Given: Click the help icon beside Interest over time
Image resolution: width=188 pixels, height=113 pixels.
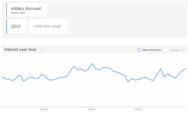Looking at the screenshot, I should [x=42, y=50].
